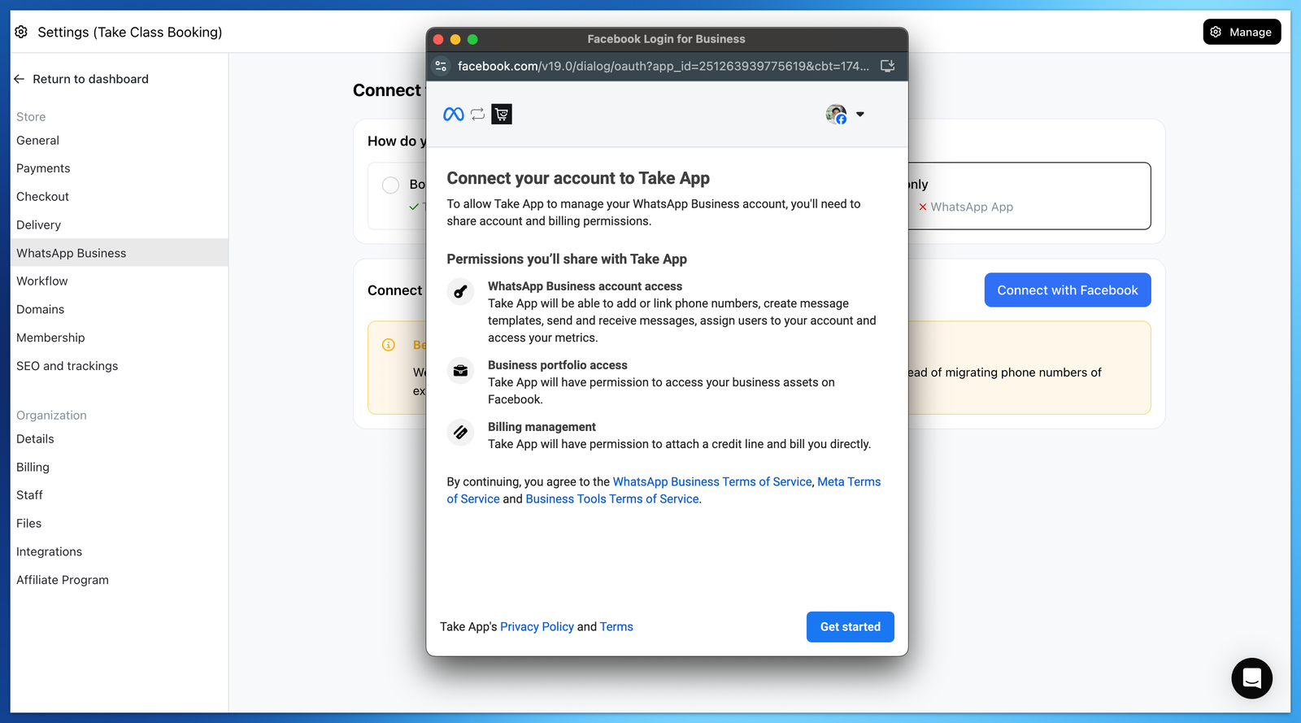The height and width of the screenshot is (723, 1301).
Task: Click the site info icon in address bar
Action: tap(441, 66)
